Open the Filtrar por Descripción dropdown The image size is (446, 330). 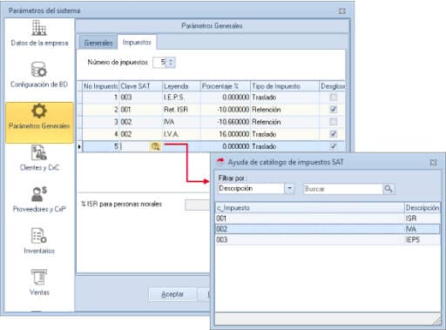pyautogui.click(x=289, y=189)
